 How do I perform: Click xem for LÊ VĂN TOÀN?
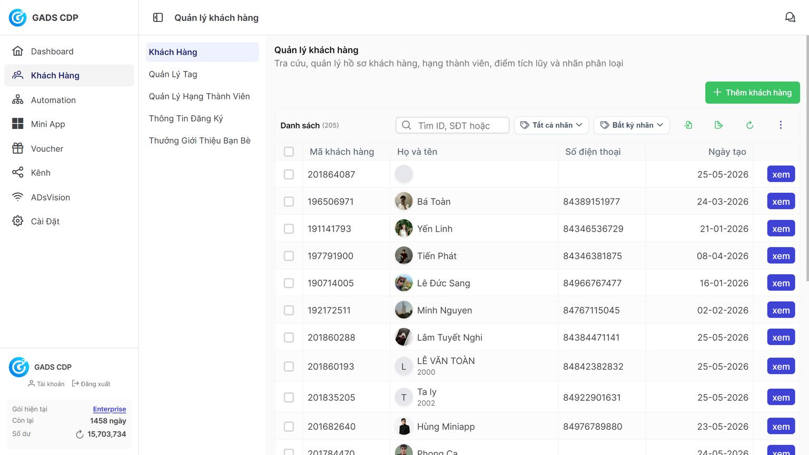tap(781, 367)
